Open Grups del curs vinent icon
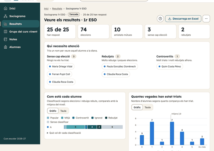Image resolution: width=214 pixels, height=151 pixels. tap(5, 32)
